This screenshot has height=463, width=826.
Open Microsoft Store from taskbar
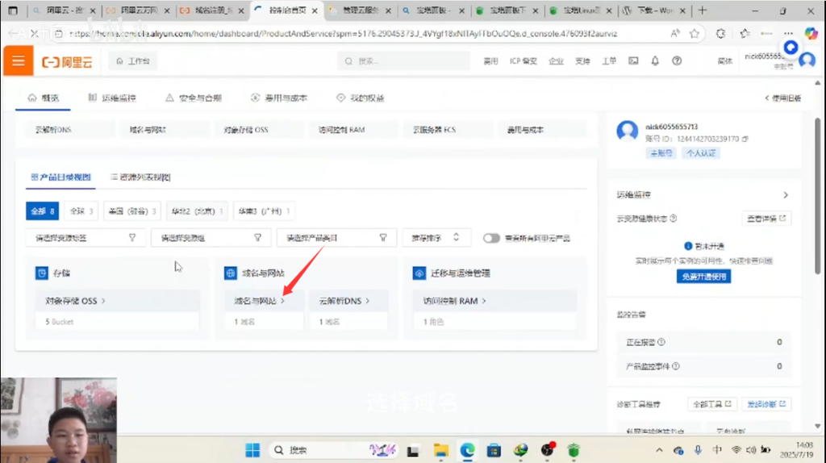[x=494, y=450]
